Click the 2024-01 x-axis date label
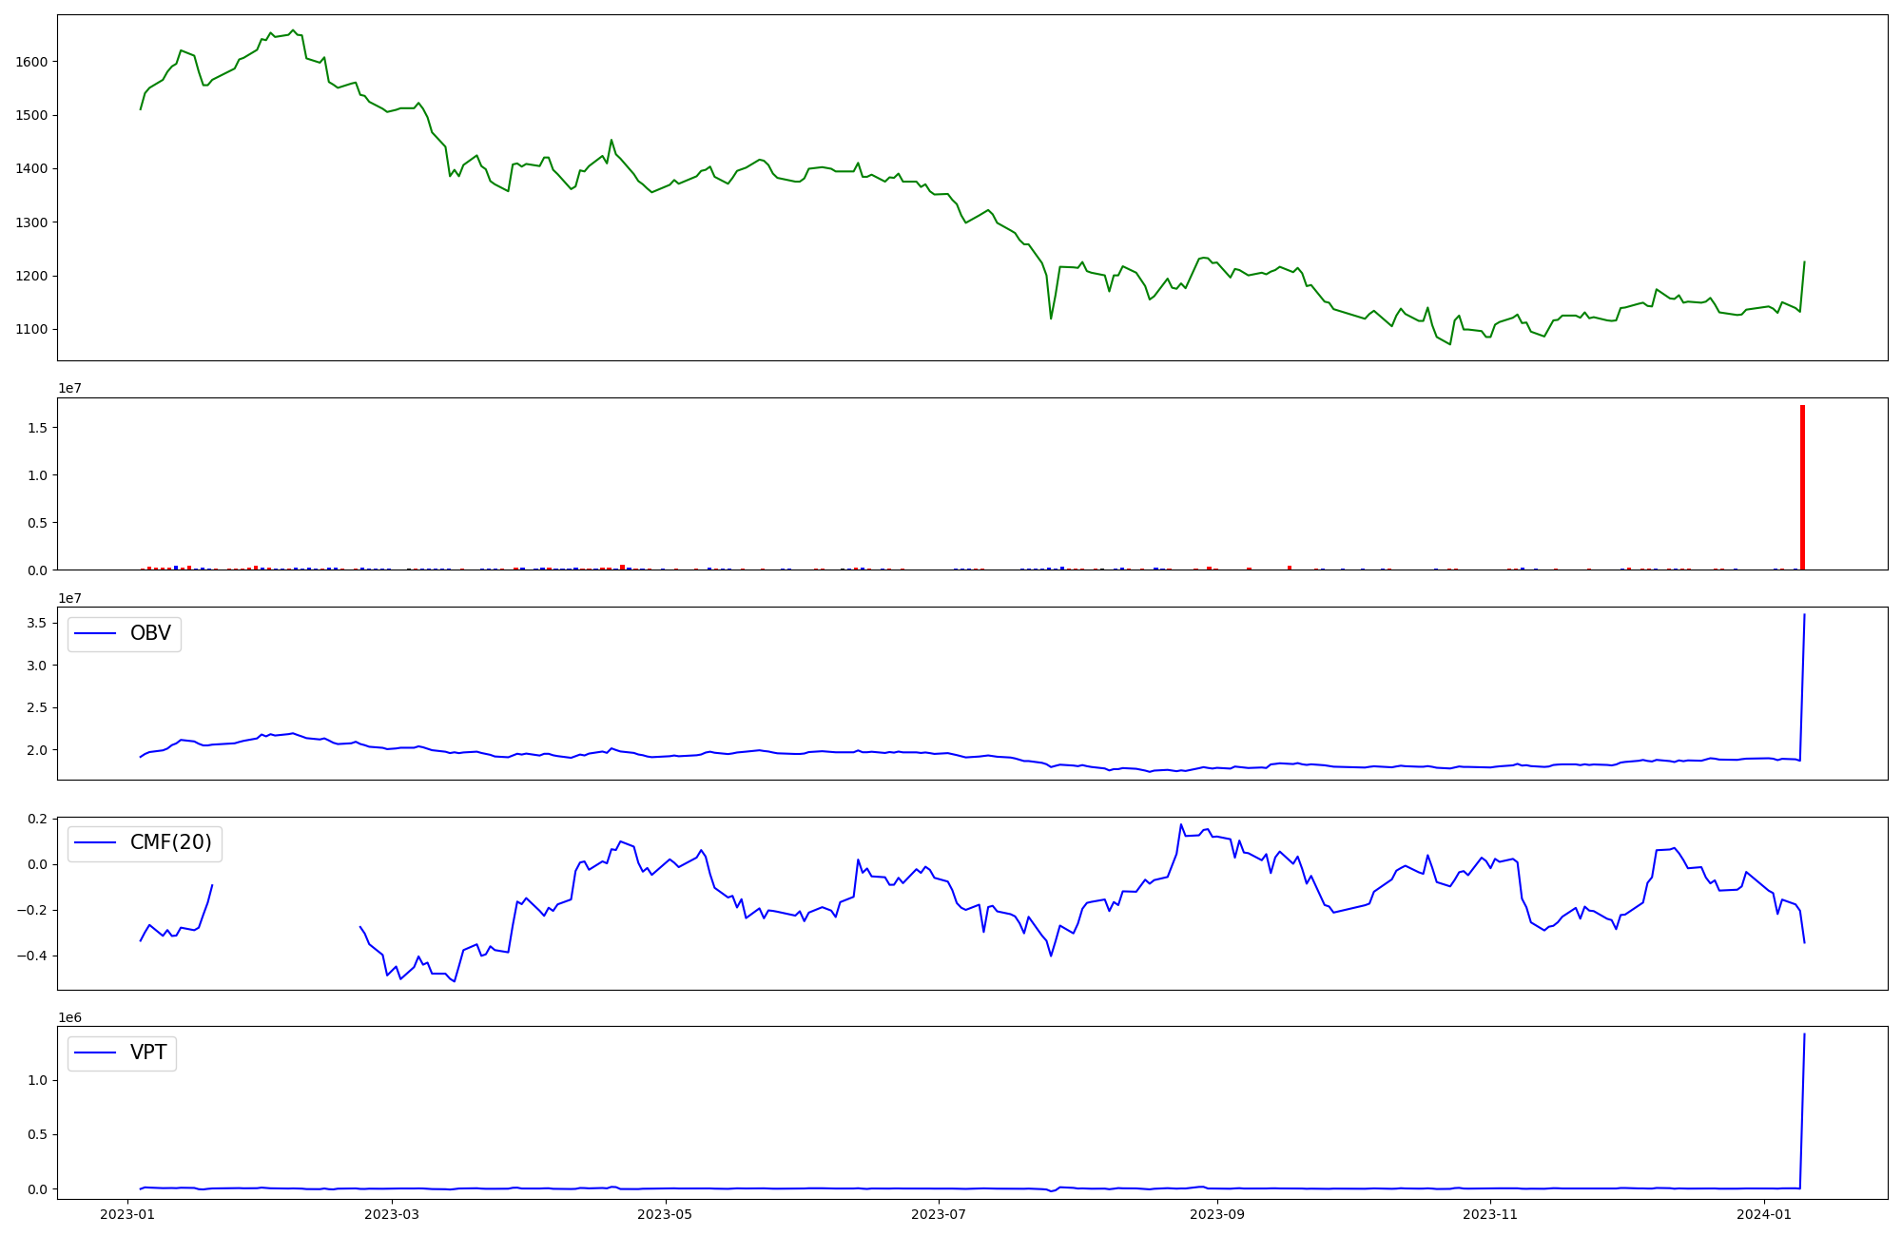This screenshot has width=1902, height=1236. tap(1764, 1214)
